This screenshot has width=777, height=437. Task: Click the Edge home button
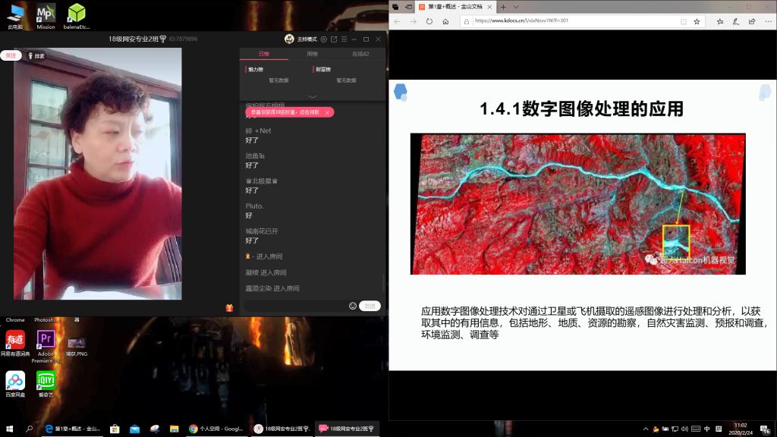445,21
